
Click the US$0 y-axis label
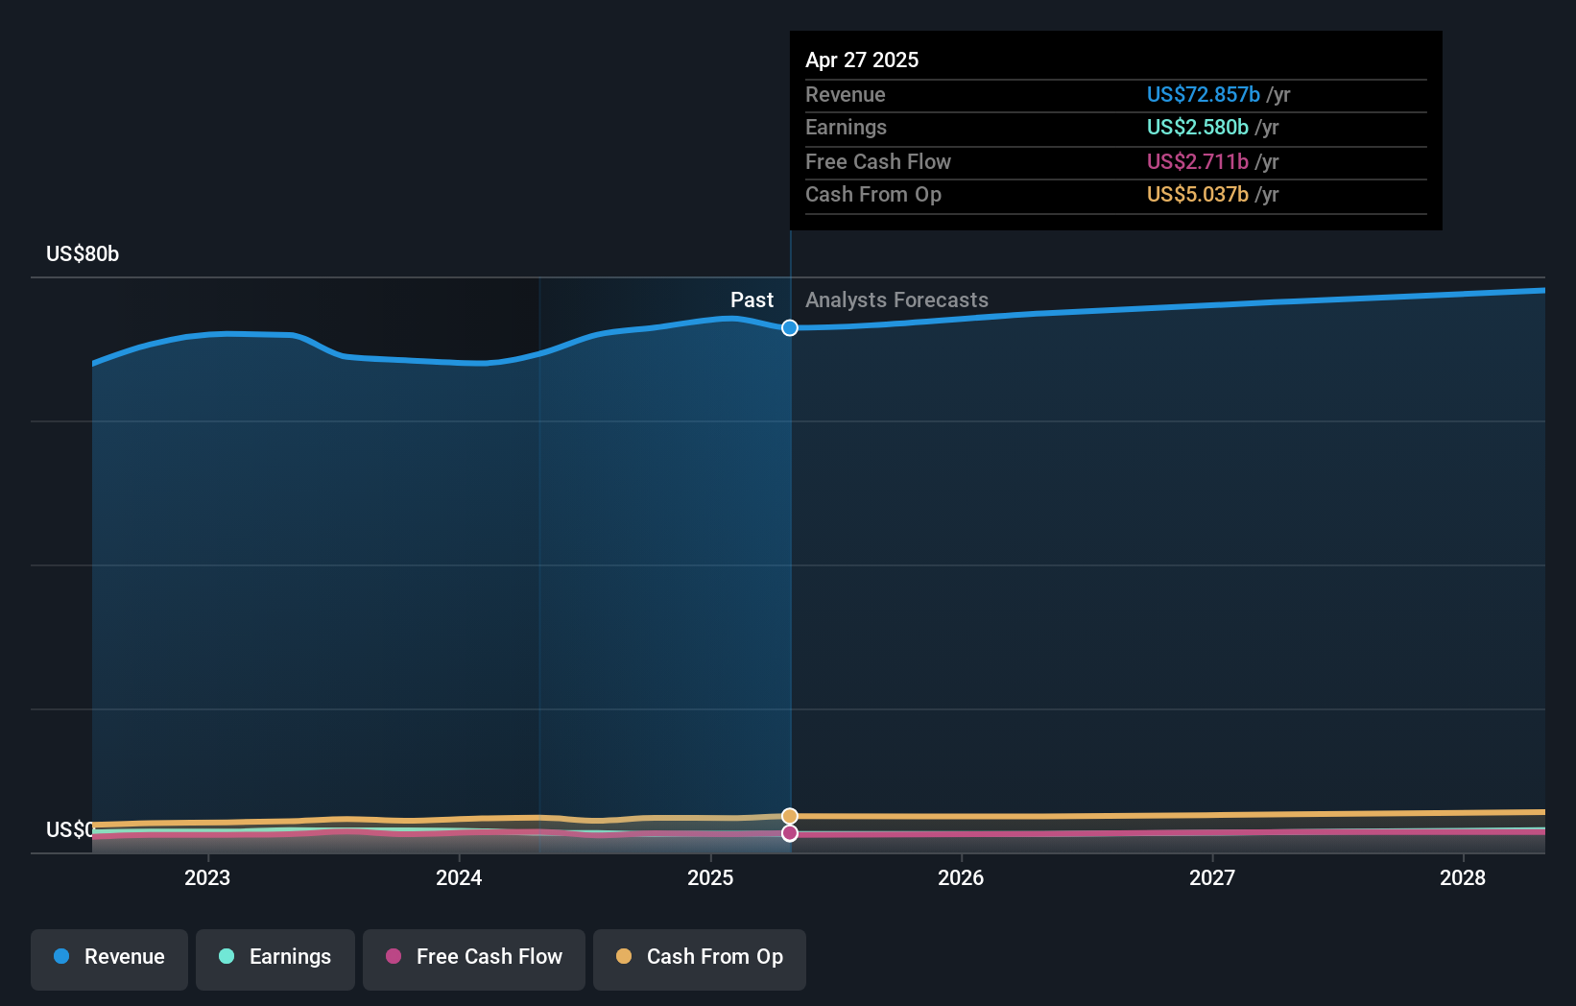click(x=70, y=829)
